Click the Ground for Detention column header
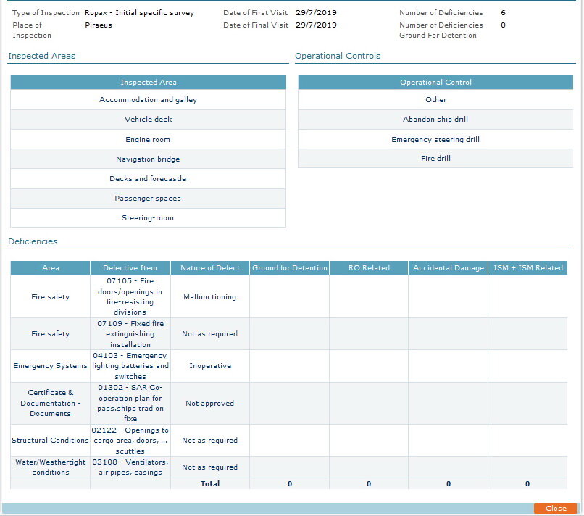Image resolution: width=584 pixels, height=516 pixels. coord(289,268)
